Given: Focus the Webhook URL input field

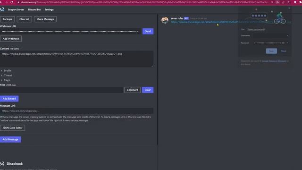Looking at the screenshot, I should coord(71,32).
